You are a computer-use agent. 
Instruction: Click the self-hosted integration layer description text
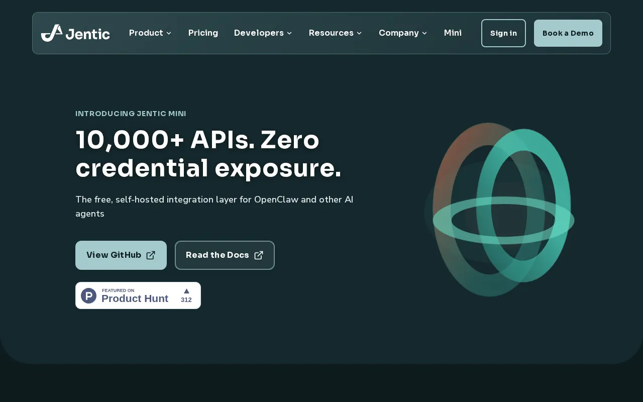point(215,207)
